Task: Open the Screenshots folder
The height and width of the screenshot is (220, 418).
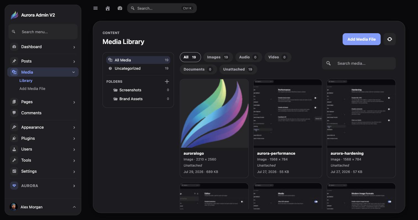Action: click(138, 90)
